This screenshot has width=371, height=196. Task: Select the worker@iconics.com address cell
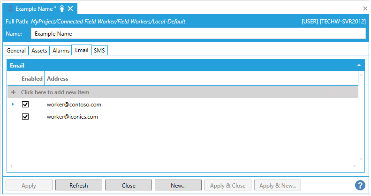[72, 117]
